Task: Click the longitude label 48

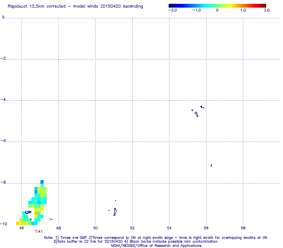Action: click(x=59, y=228)
